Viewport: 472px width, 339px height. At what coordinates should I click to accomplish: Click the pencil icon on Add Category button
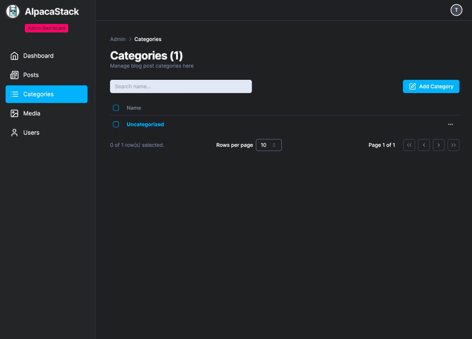pos(413,86)
